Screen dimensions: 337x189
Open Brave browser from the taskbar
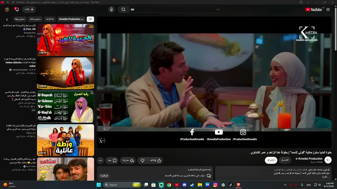pos(239,185)
